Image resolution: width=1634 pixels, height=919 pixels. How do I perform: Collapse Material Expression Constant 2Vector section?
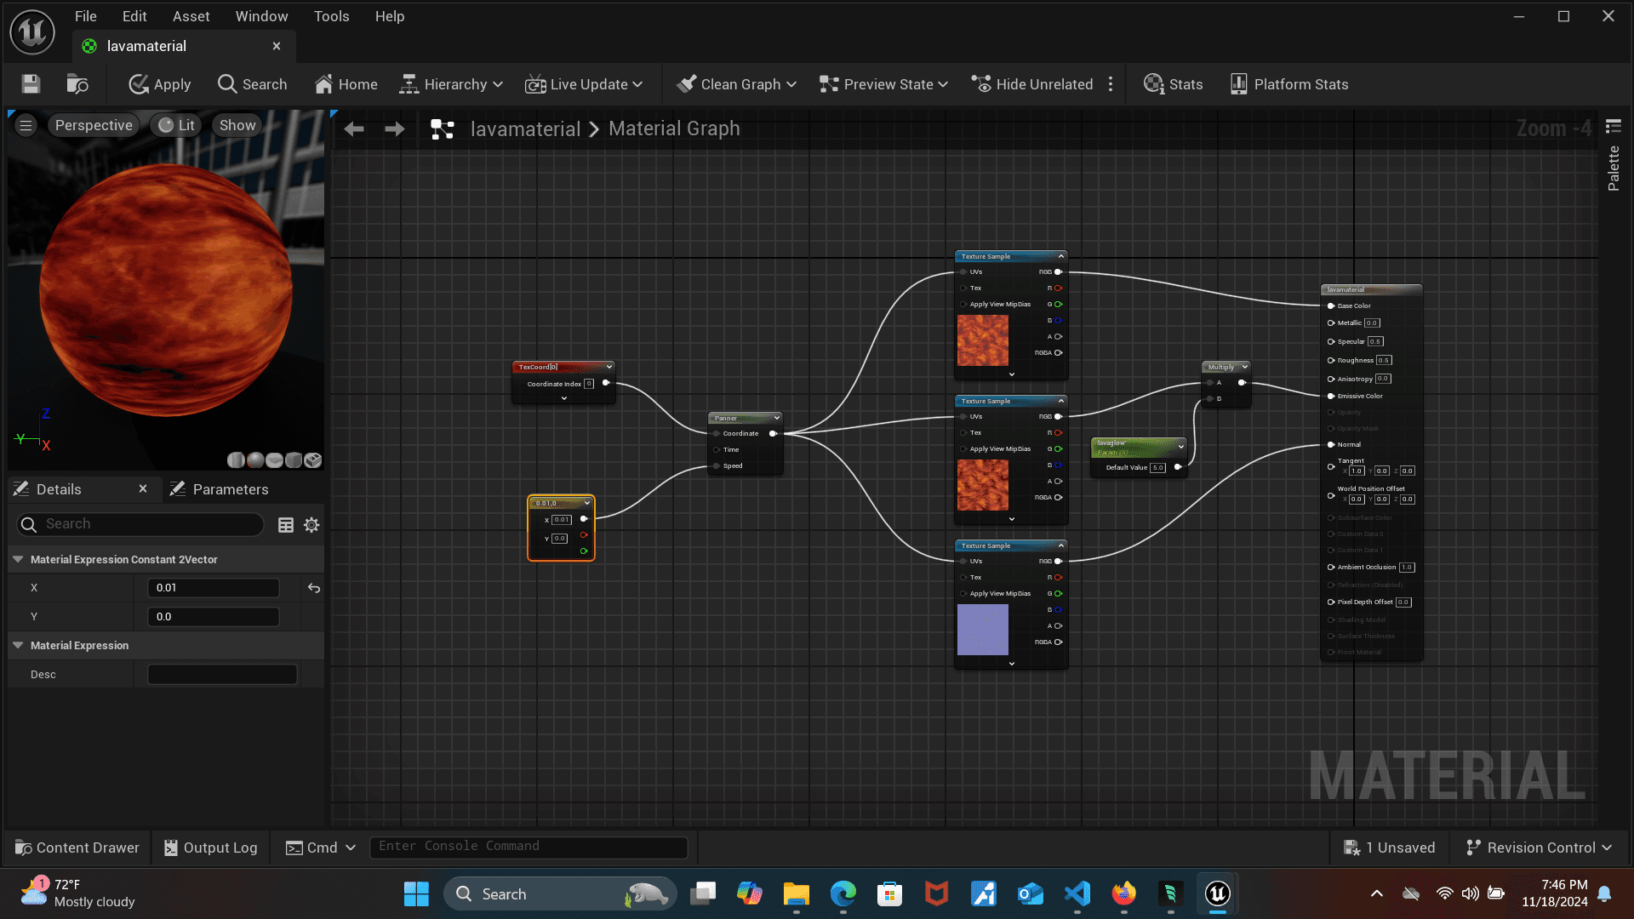pos(18,559)
